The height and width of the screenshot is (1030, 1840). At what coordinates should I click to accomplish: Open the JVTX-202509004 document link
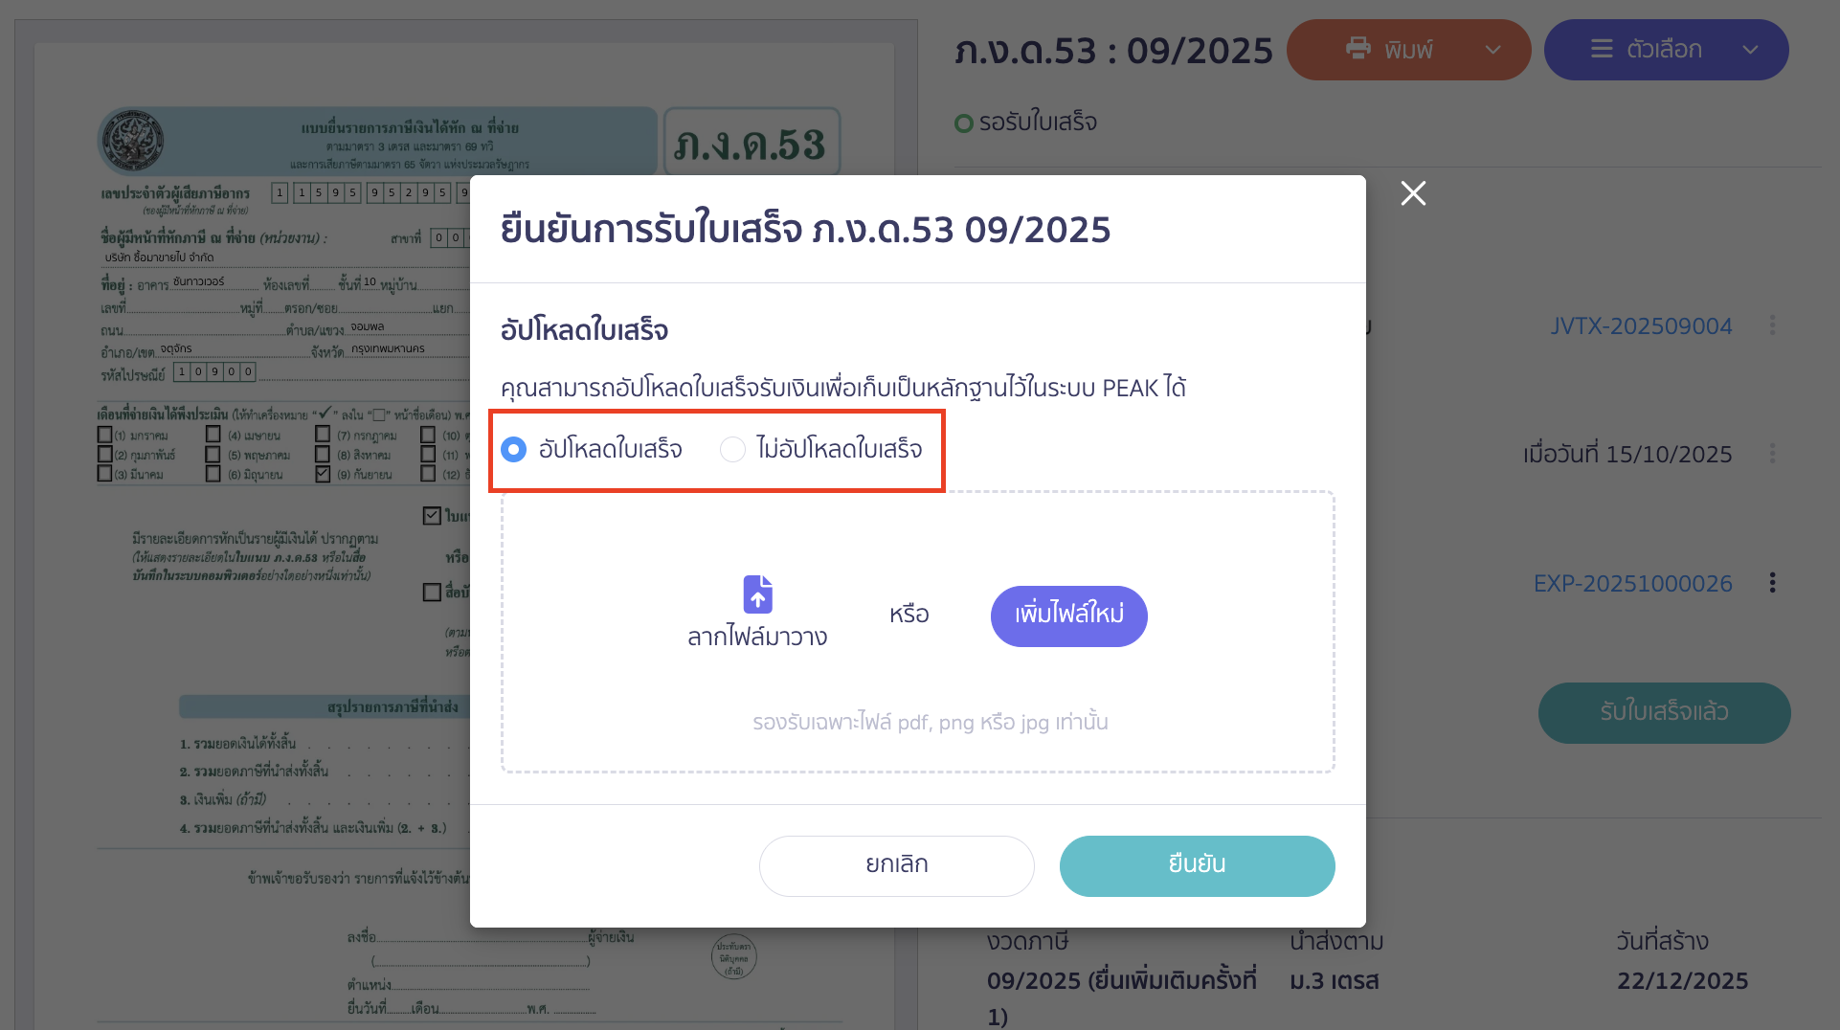(x=1641, y=325)
